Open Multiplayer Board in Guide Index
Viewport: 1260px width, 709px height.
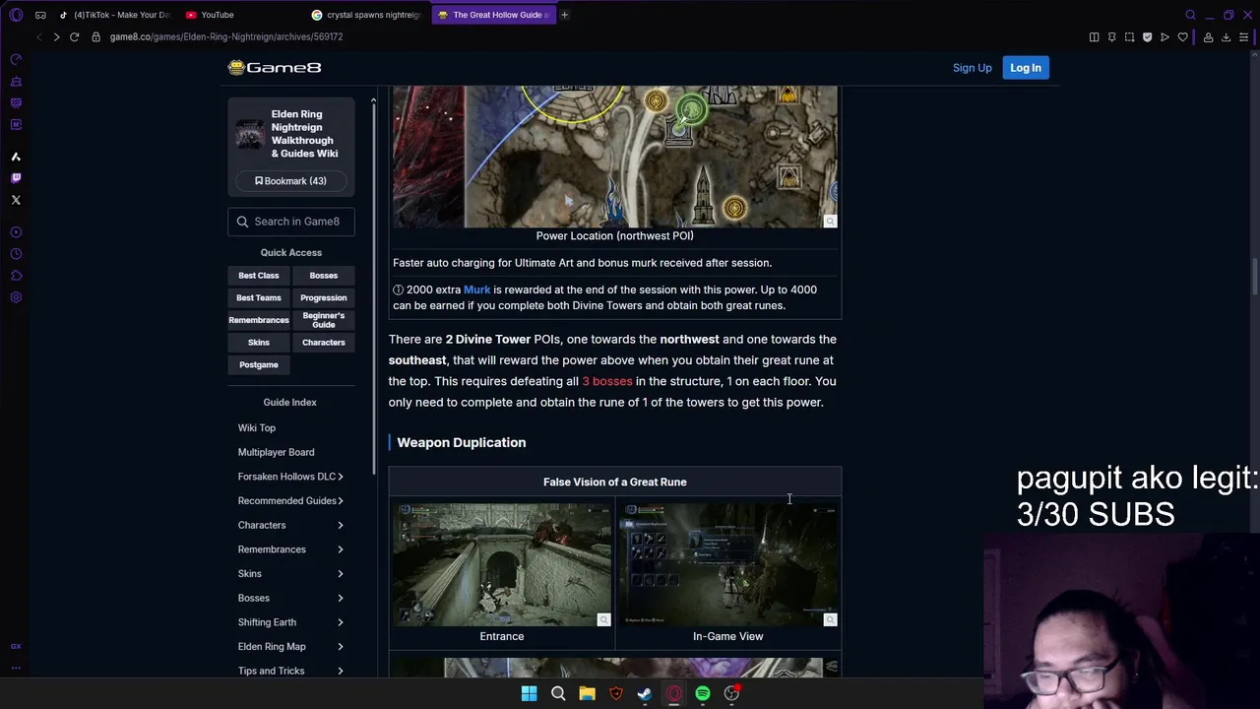tap(277, 452)
